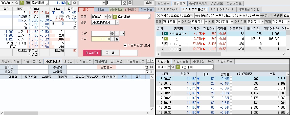Image resolution: width=290 pixels, height=115 pixels.
Task: Click 조회 button in balance panel
Action: (149, 72)
